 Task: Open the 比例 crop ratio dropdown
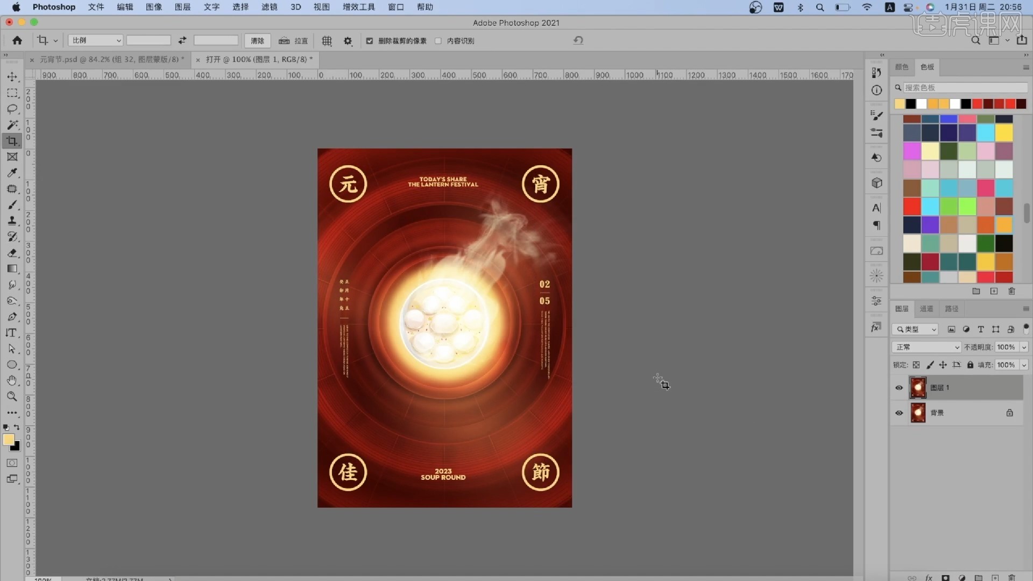96,40
